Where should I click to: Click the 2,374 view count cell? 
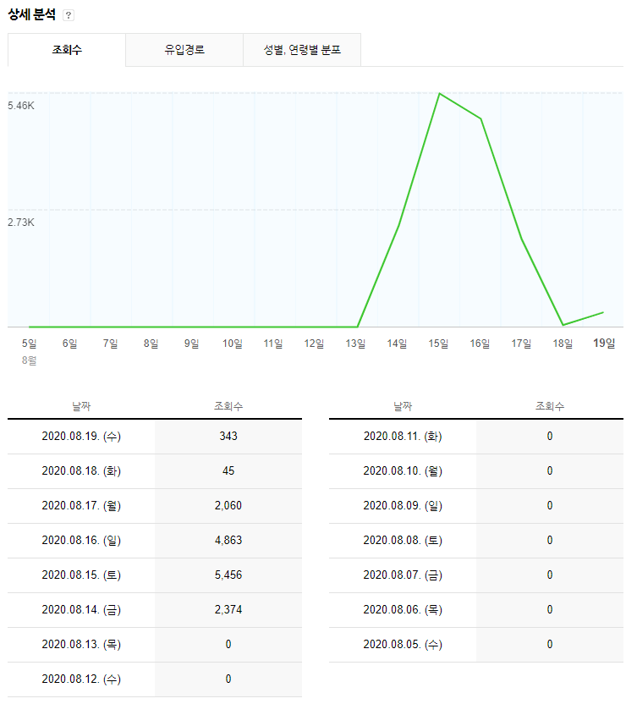click(228, 610)
